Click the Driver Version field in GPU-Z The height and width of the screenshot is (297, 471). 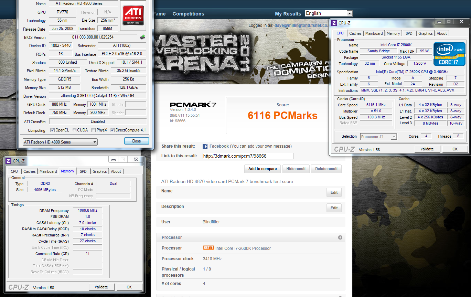click(97, 96)
